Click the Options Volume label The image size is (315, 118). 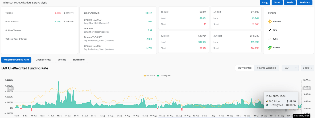(13, 30)
